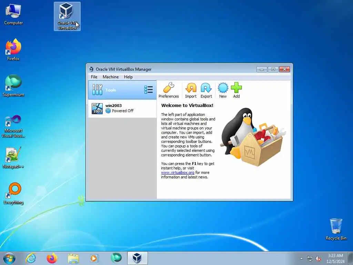The height and width of the screenshot is (265, 353).
Task: Click the green Add machine icon
Action: (236, 90)
